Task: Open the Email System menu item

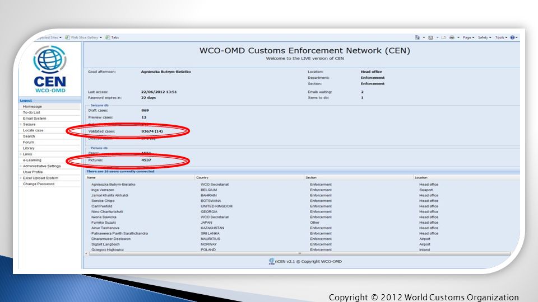Action: tap(34, 119)
